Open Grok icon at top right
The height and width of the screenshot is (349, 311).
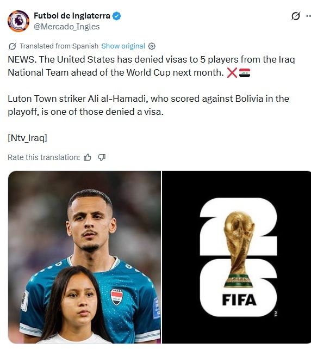click(296, 16)
